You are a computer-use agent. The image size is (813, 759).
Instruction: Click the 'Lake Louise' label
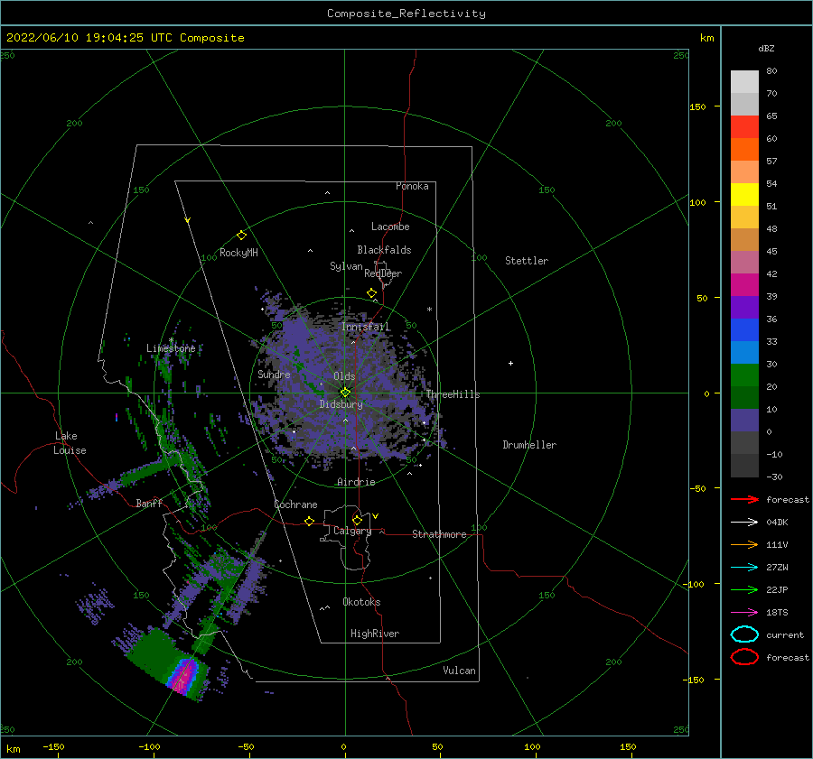tap(70, 443)
